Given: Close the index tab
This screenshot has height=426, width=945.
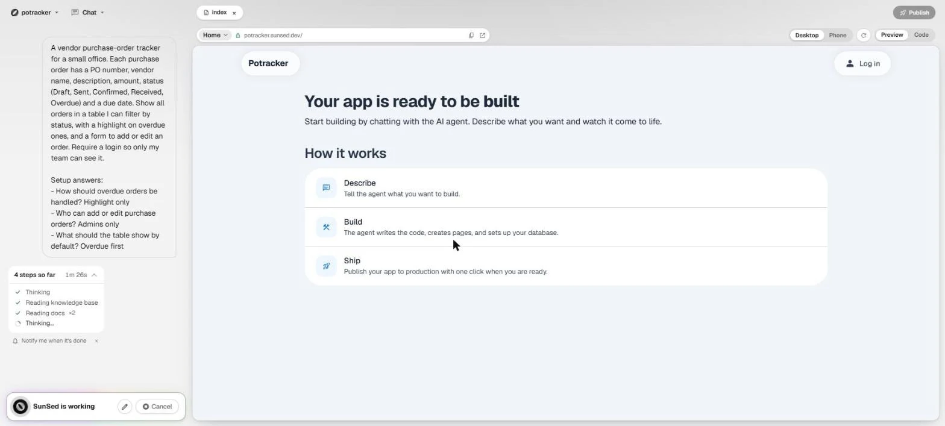Looking at the screenshot, I should click(234, 13).
